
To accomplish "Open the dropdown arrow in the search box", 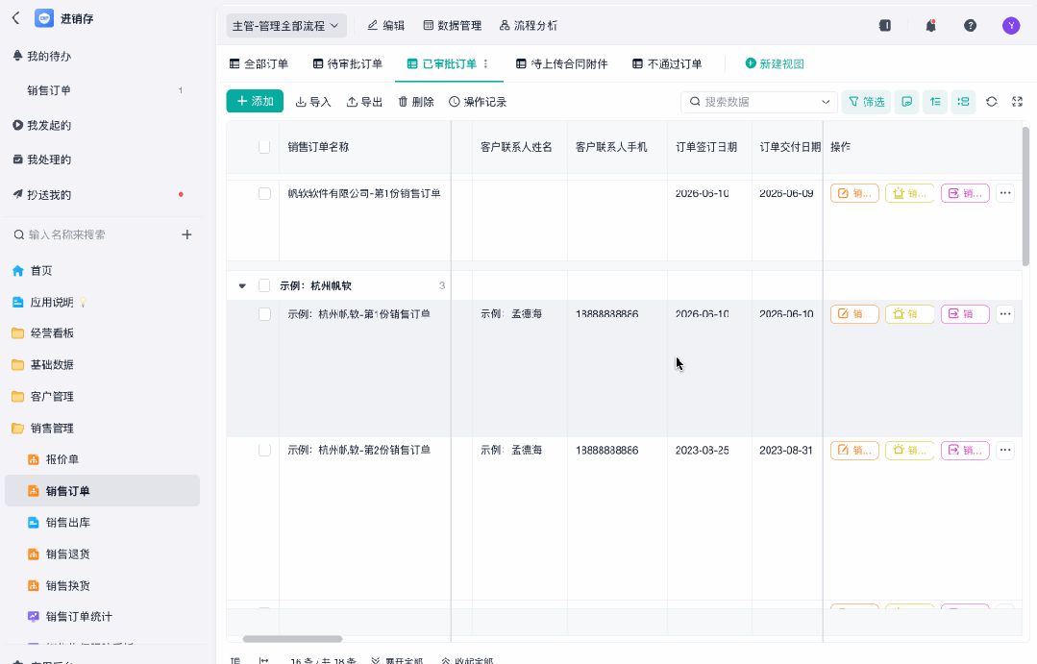I will coord(826,102).
